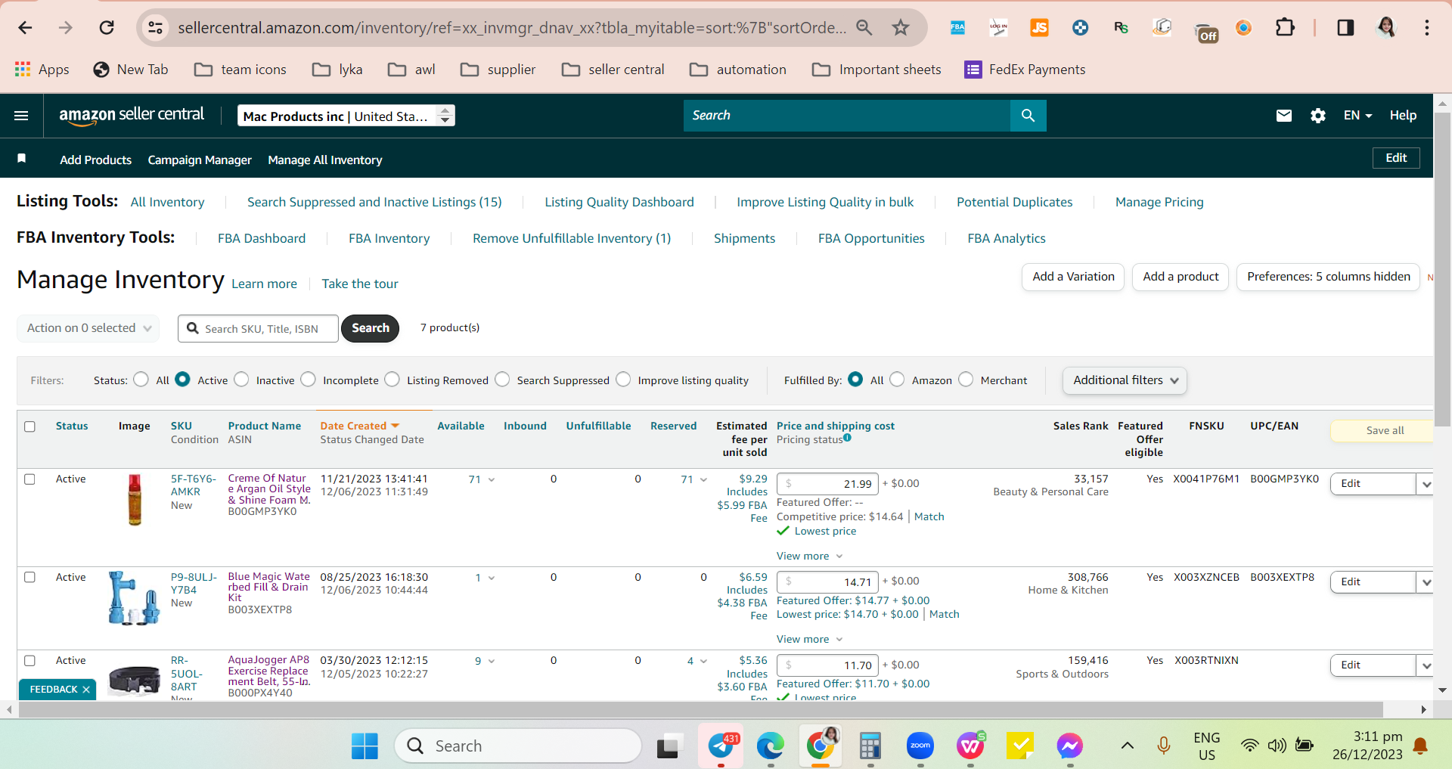Click the price field showing 21.99

827,484
